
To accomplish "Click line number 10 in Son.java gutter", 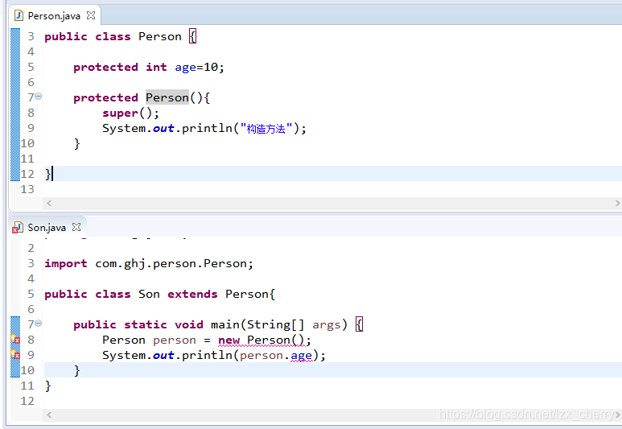I will (27, 370).
